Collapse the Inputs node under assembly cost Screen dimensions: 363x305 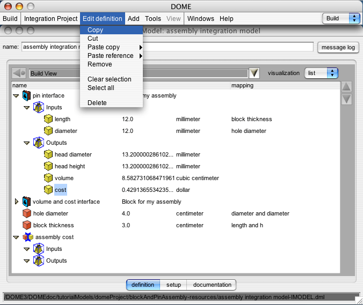click(27, 249)
